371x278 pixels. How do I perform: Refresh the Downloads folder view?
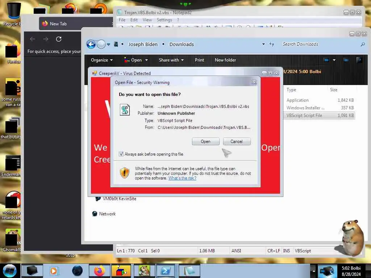pyautogui.click(x=272, y=44)
